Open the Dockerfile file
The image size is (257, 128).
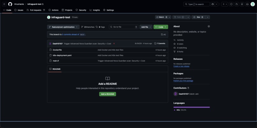tap(57, 50)
